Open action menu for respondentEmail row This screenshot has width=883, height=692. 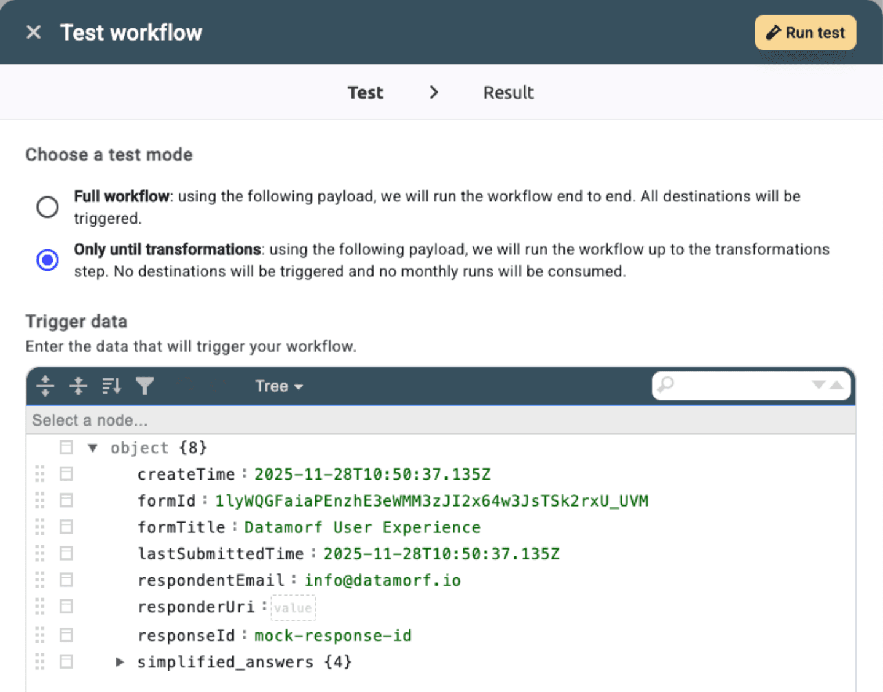[66, 580]
